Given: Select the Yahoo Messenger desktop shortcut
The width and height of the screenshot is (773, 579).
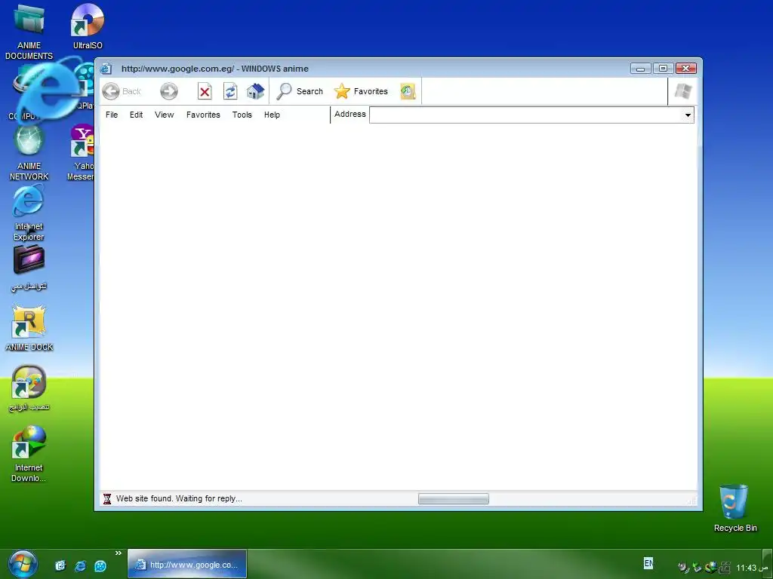Looking at the screenshot, I should click(x=81, y=152).
